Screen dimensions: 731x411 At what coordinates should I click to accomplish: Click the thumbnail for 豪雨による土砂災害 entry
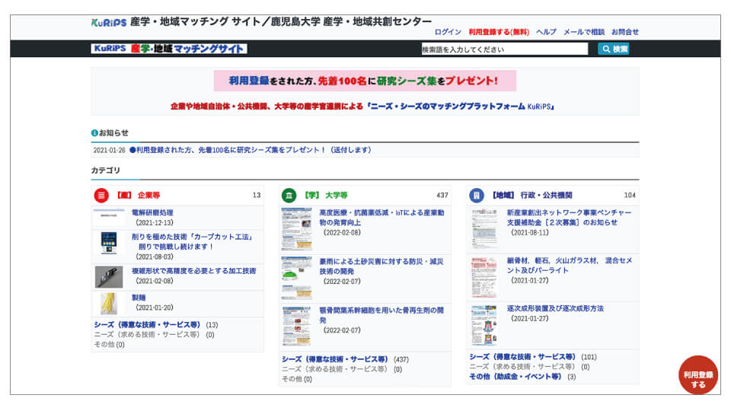(296, 278)
